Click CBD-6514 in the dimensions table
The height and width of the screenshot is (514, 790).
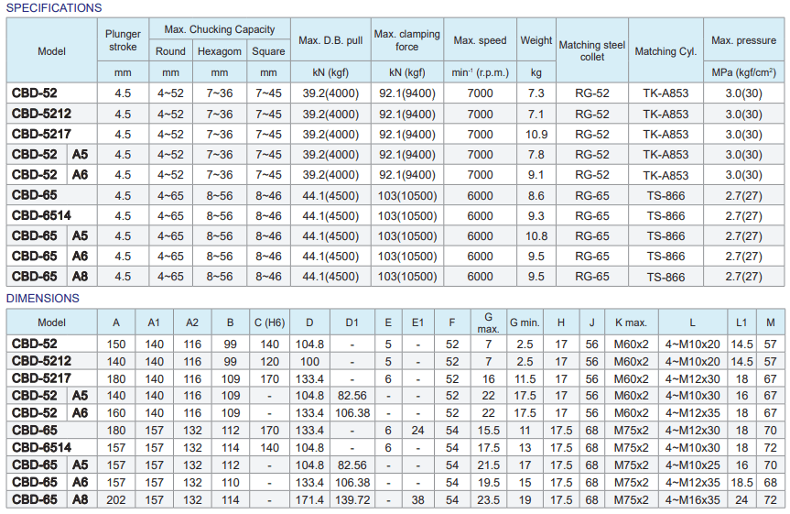41,448
